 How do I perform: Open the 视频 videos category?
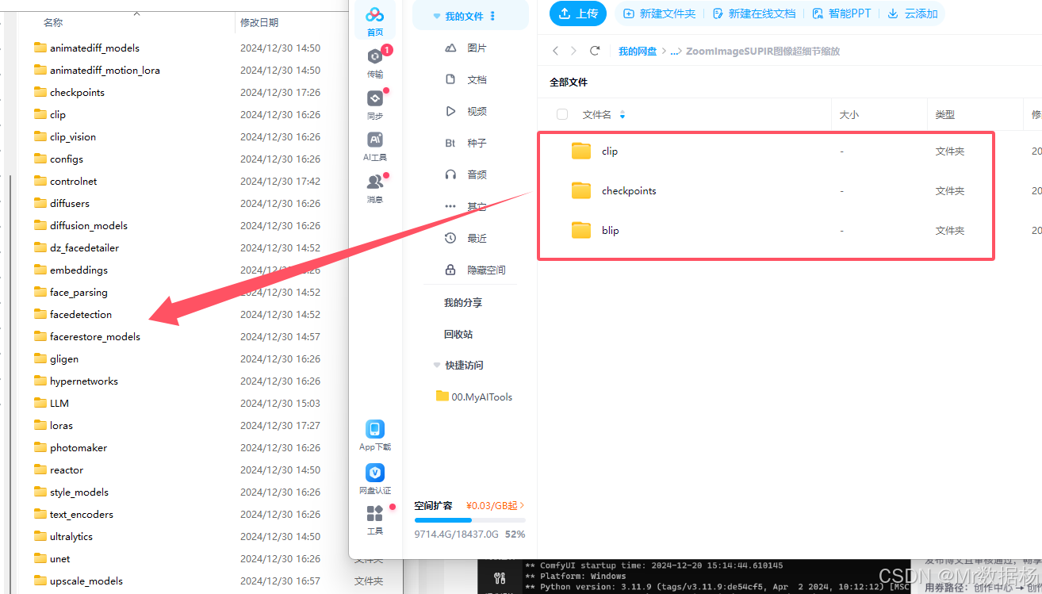click(x=466, y=112)
